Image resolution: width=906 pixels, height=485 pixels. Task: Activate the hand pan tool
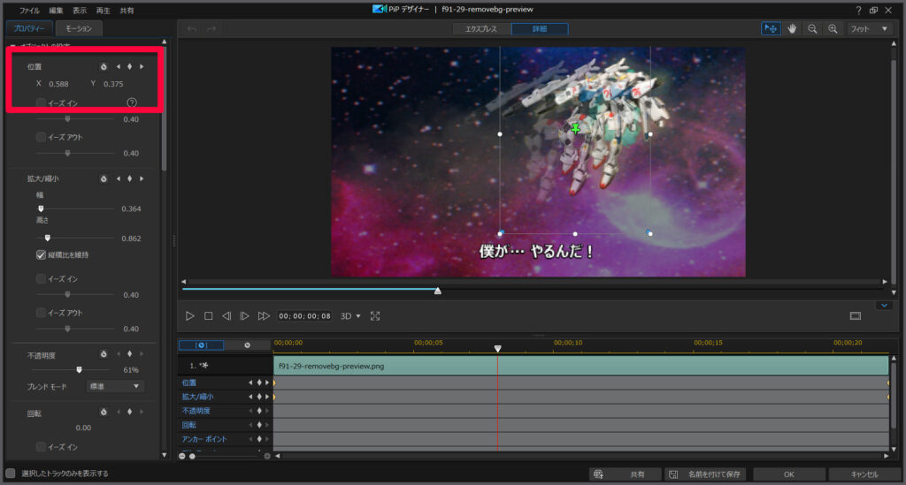tap(792, 28)
